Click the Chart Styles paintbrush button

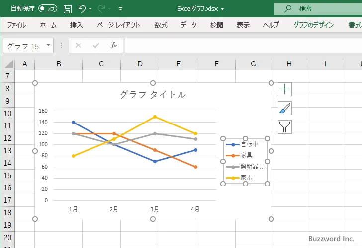pos(285,108)
